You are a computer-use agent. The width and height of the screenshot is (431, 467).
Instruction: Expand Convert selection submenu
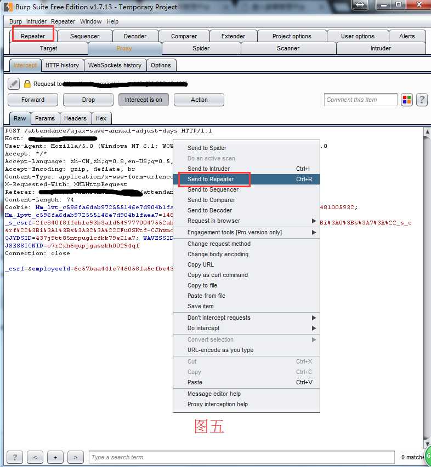click(246, 339)
